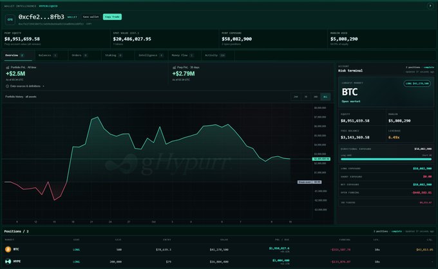Click the info icon beside Data sources

(x=8, y=86)
